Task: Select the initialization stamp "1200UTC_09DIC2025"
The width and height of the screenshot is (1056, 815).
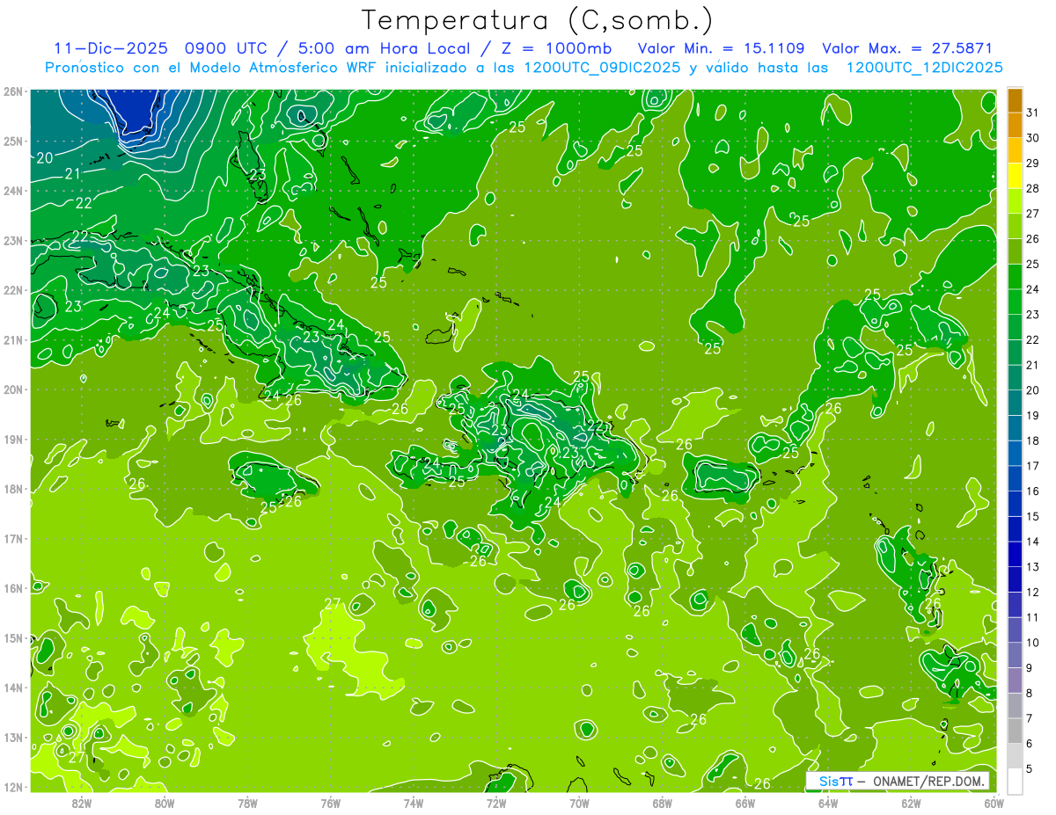Action: 602,68
